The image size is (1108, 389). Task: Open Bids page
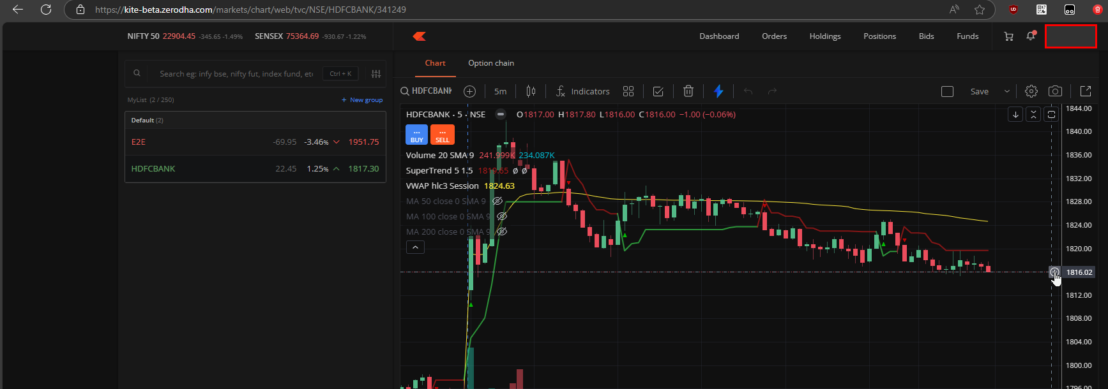pyautogui.click(x=927, y=36)
